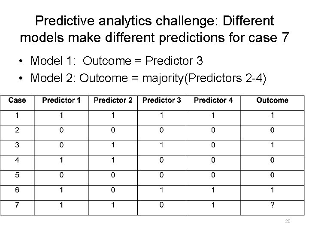This screenshot has height=232, width=309.
Task: Click the Outcome value for case 6
Action: pos(272,190)
